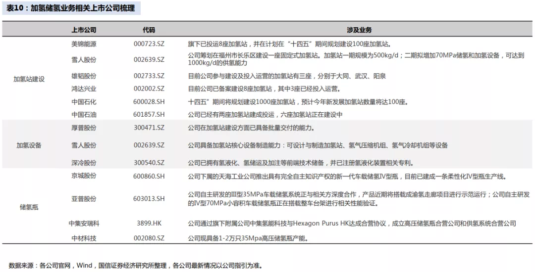Viewport: 535px width, 272px height.
Task: Click stock code 000723.SZ
Action: 149,44
